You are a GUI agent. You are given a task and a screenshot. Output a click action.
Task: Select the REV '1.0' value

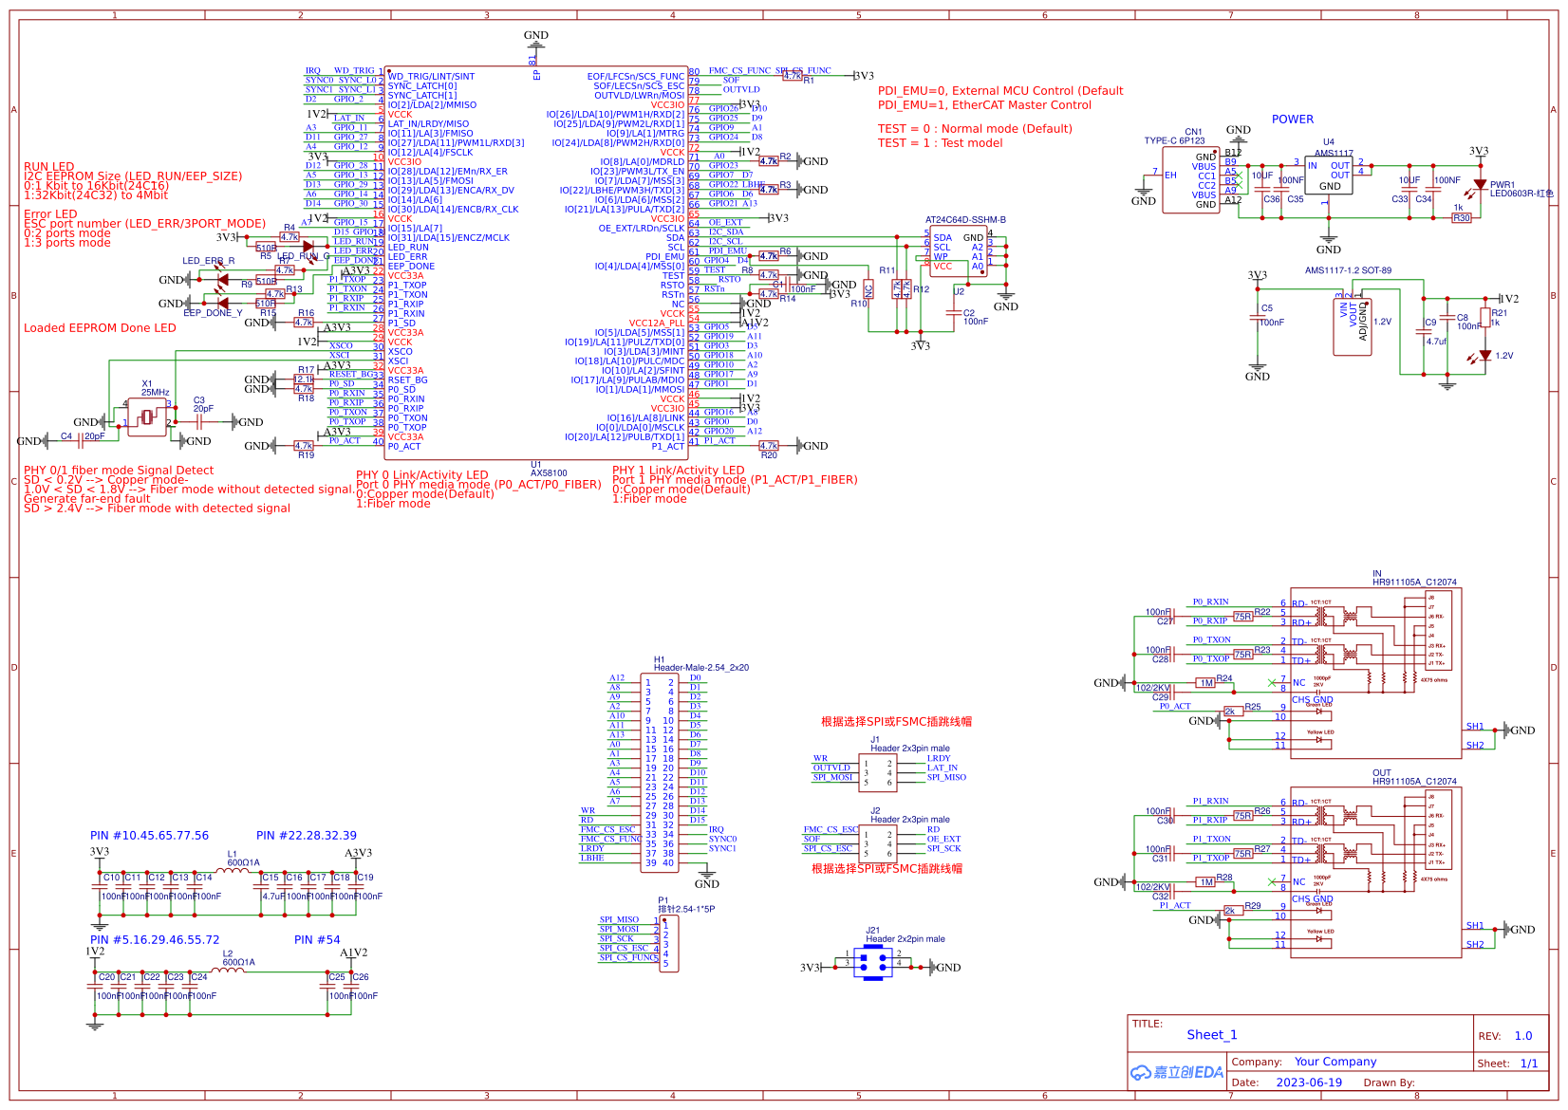1523,1036
